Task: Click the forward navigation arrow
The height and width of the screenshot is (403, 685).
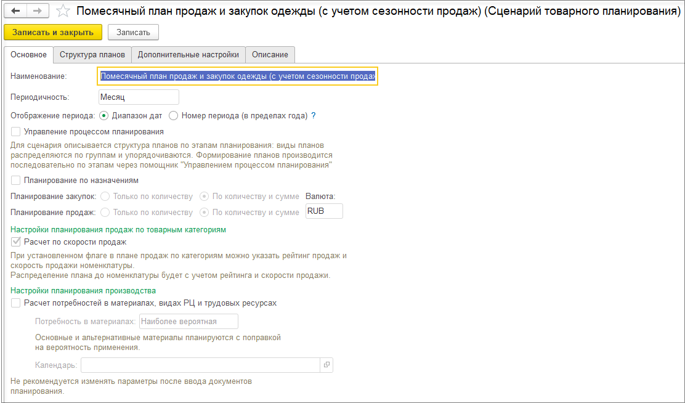Action: [x=36, y=11]
